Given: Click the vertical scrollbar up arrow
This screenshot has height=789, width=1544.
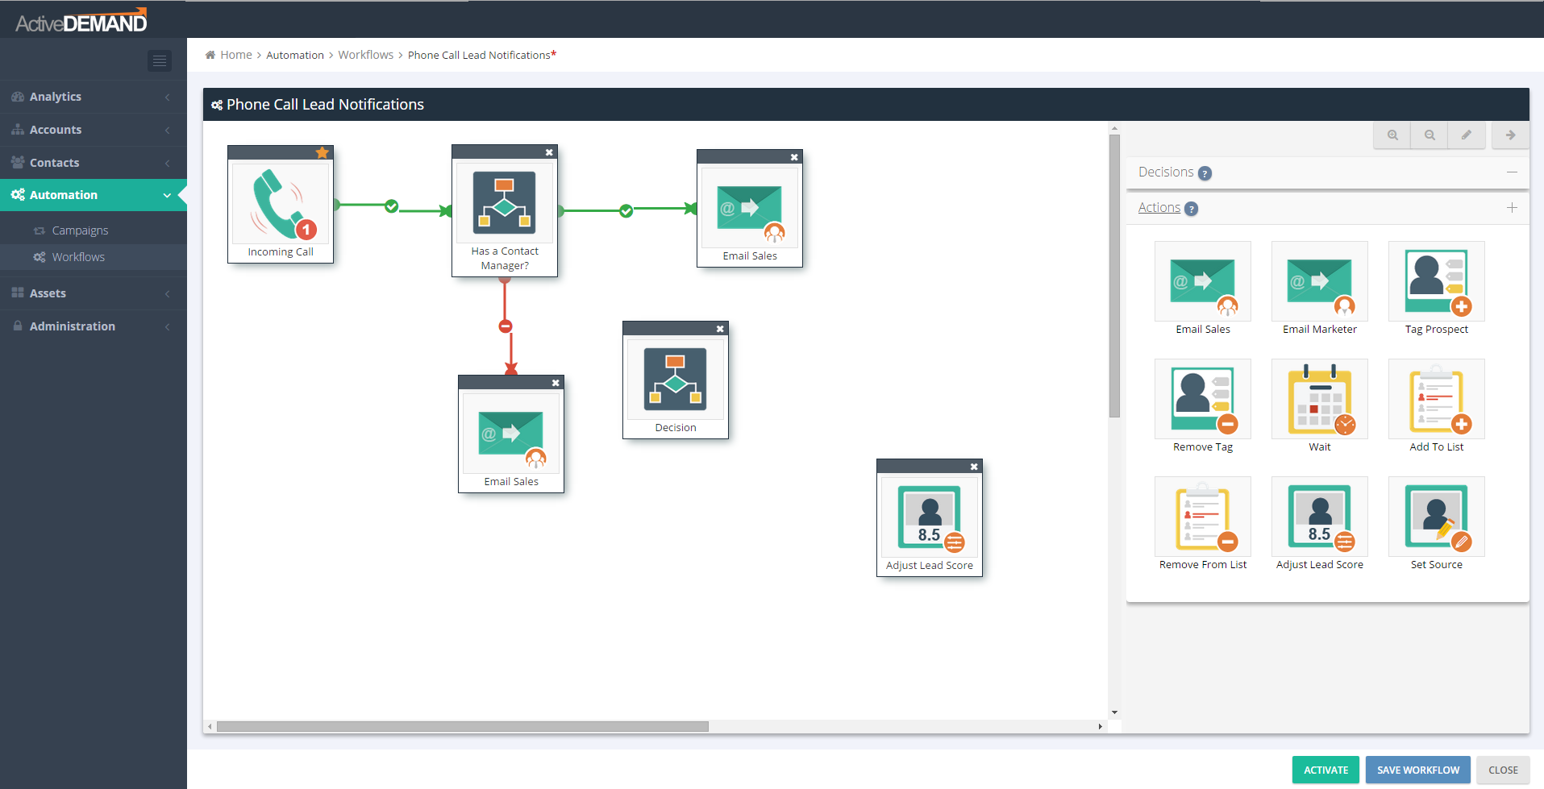Looking at the screenshot, I should (1114, 128).
